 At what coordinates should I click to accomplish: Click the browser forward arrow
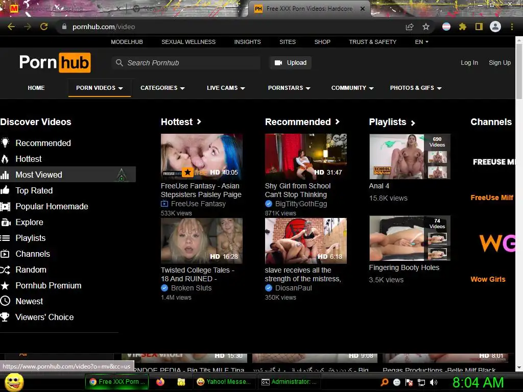click(x=28, y=27)
